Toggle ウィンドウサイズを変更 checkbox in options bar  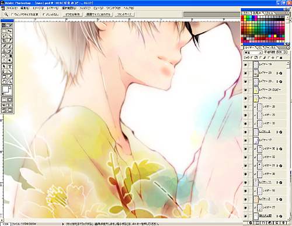(12, 15)
